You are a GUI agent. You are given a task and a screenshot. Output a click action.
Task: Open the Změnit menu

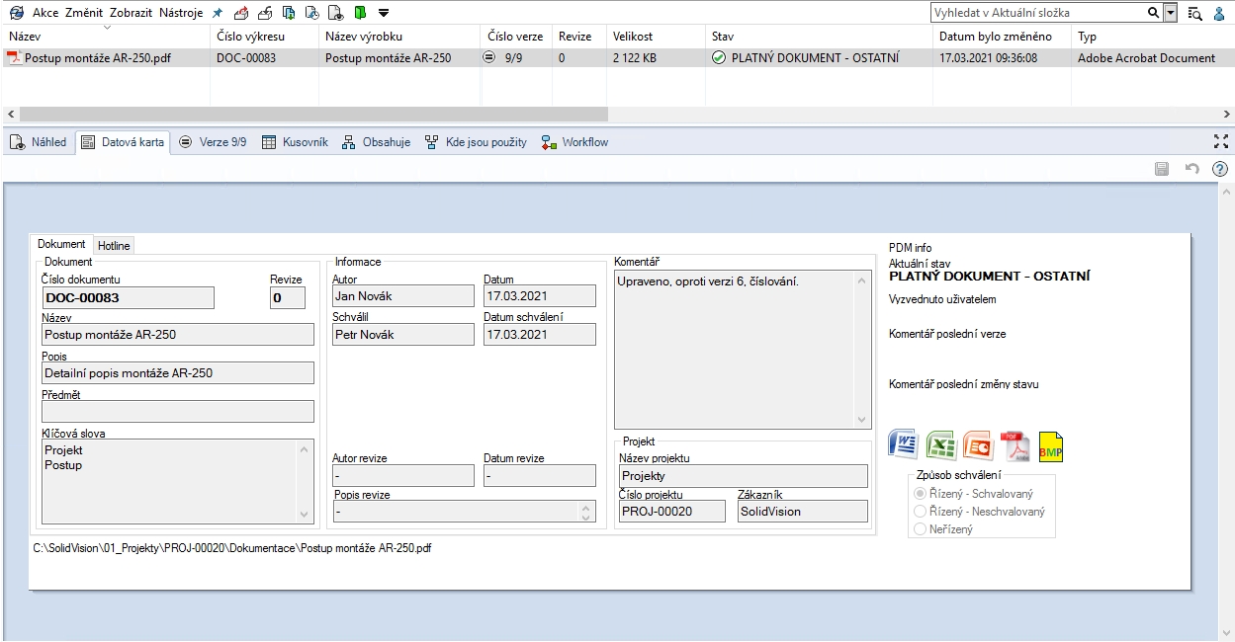(x=84, y=13)
